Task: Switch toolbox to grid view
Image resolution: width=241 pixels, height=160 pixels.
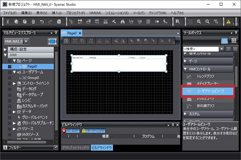Action: coord(234,41)
